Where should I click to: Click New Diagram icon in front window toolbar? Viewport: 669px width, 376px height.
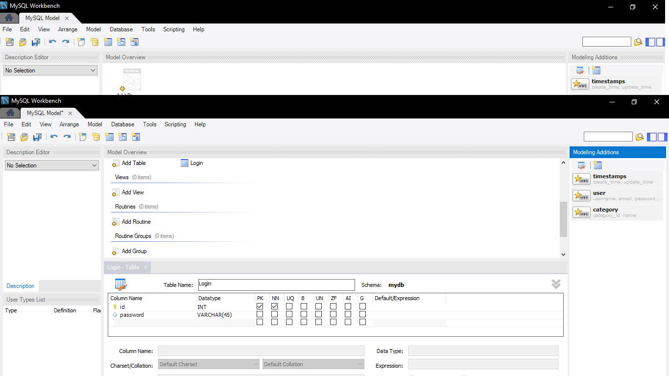pyautogui.click(x=83, y=137)
